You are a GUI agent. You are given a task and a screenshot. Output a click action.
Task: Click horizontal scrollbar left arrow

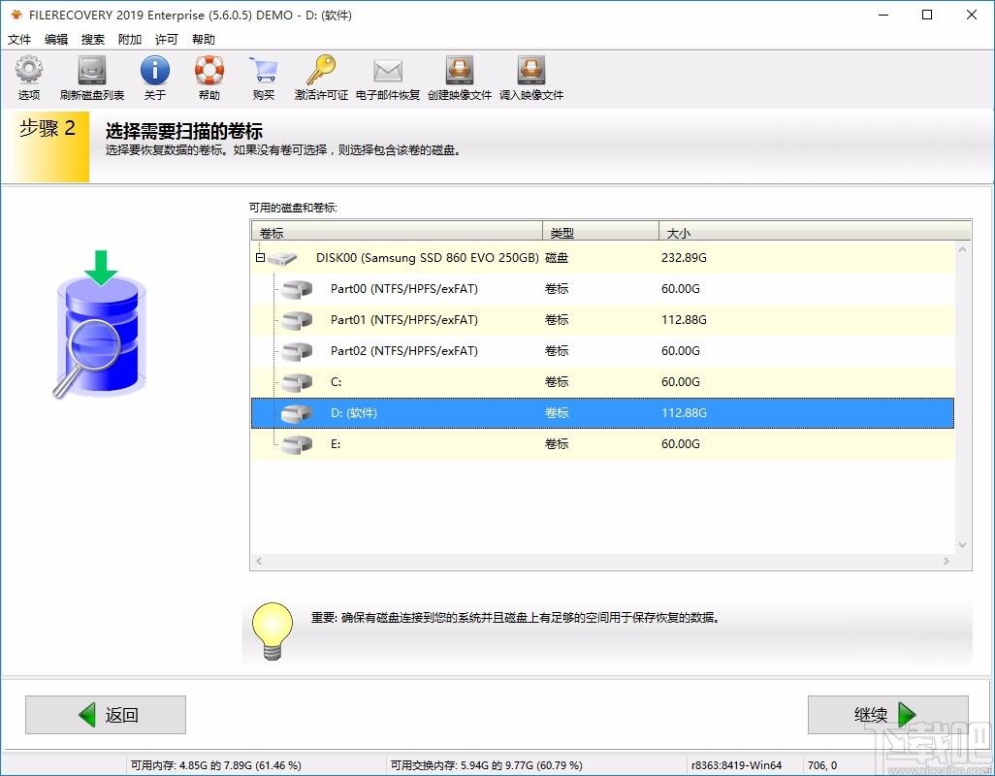[258, 562]
